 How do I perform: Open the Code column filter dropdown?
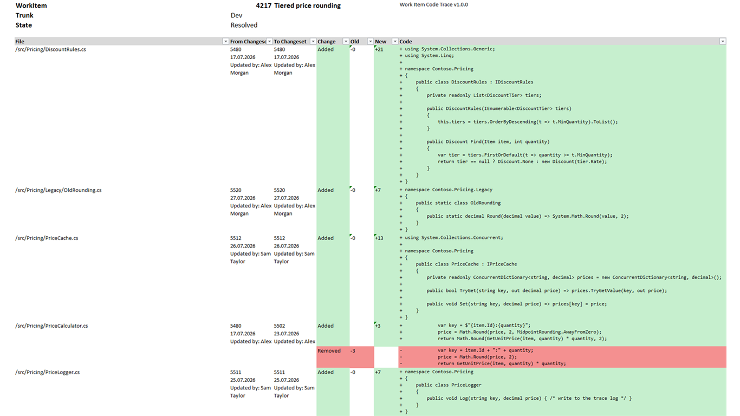(x=723, y=42)
